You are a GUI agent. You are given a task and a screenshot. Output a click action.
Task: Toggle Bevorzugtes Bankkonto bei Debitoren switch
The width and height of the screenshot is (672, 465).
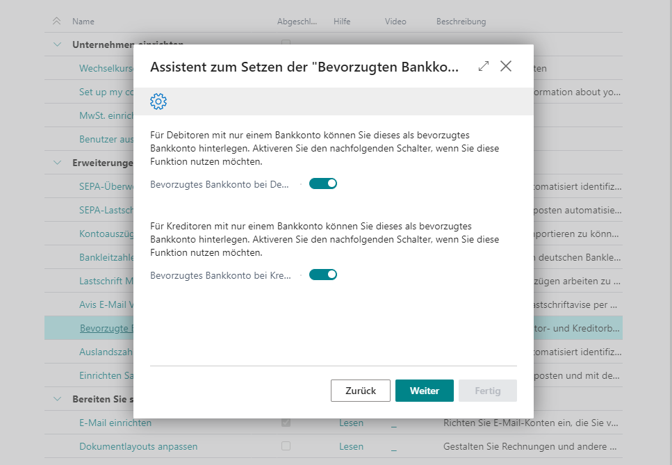point(322,183)
